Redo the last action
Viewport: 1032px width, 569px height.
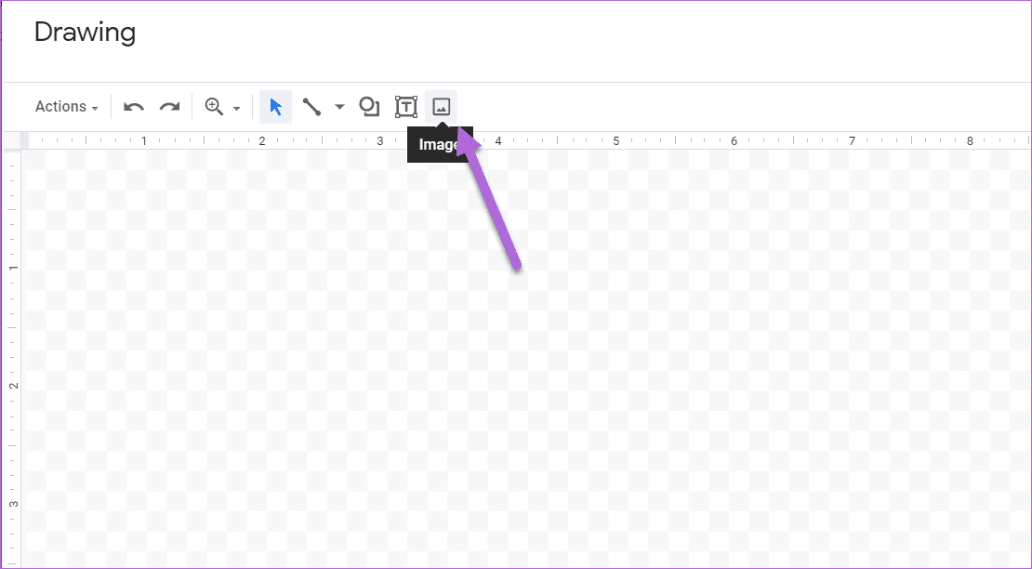pos(169,106)
